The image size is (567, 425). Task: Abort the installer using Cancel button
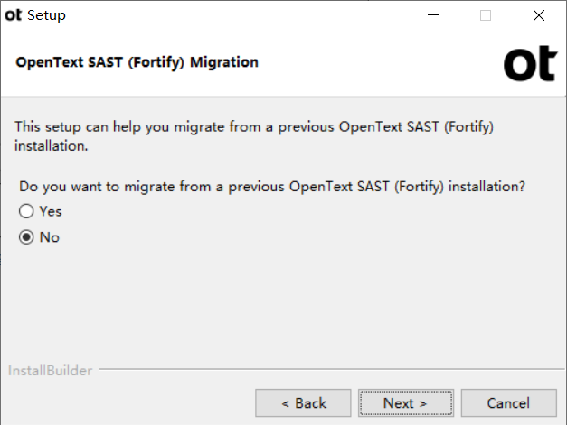click(x=509, y=403)
